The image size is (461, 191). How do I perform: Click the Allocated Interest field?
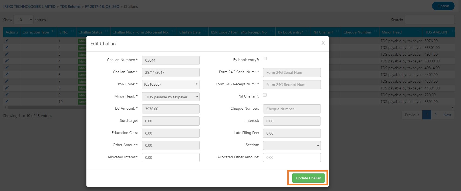171,158
